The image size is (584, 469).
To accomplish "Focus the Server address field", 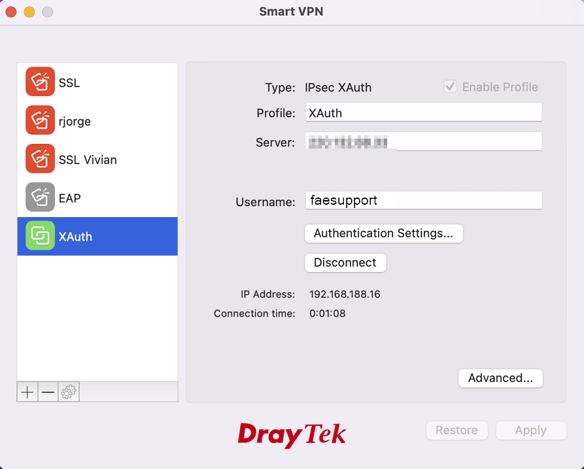I will pyautogui.click(x=424, y=141).
